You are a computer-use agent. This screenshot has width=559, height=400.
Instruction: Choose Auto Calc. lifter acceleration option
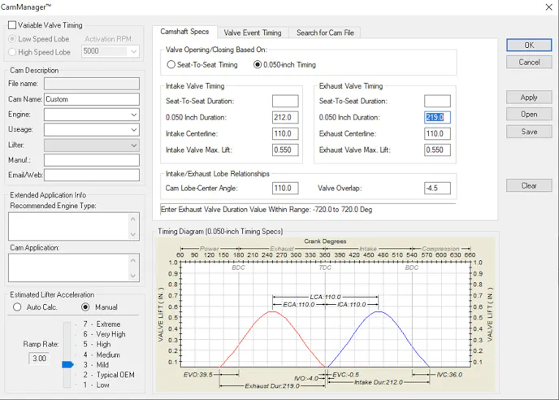coord(17,307)
